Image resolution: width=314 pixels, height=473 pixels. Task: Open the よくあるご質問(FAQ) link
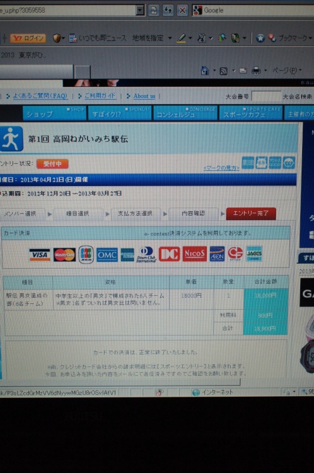[x=40, y=96]
